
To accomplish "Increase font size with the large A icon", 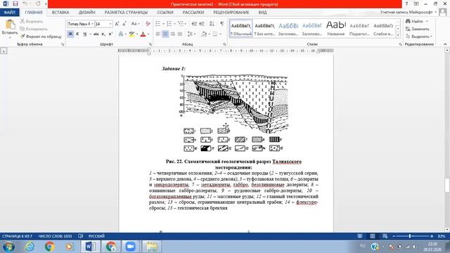I will 117,24.
